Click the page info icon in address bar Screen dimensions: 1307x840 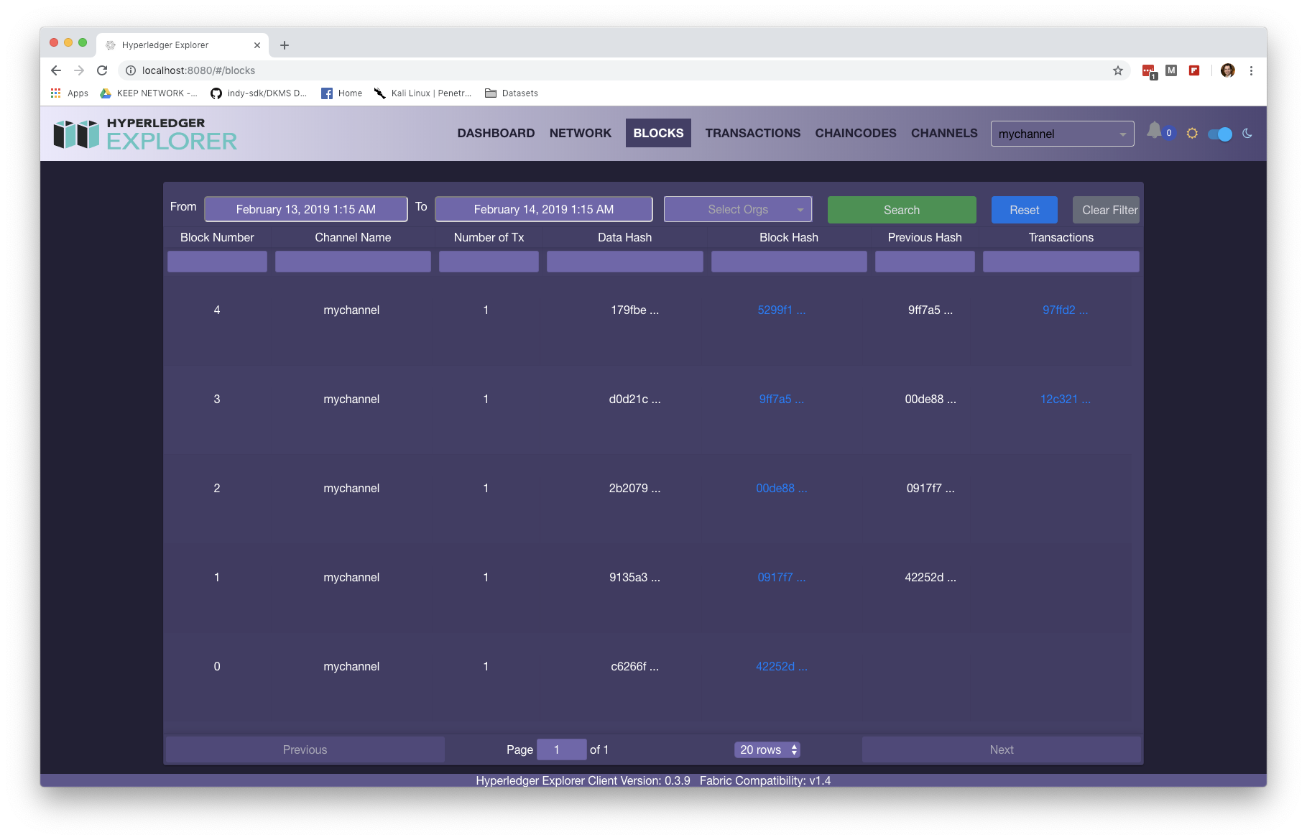pyautogui.click(x=130, y=70)
